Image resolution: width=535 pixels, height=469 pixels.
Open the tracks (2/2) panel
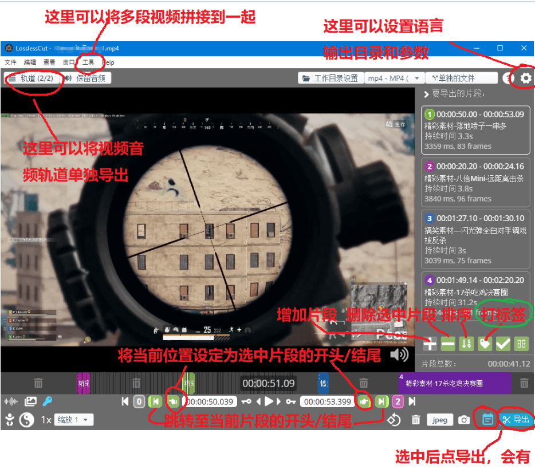[32, 78]
